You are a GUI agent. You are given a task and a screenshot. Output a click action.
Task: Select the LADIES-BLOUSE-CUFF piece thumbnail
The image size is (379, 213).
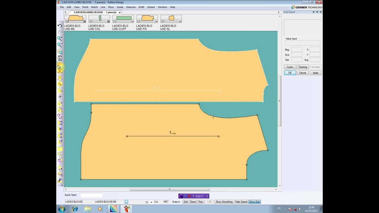(123, 19)
